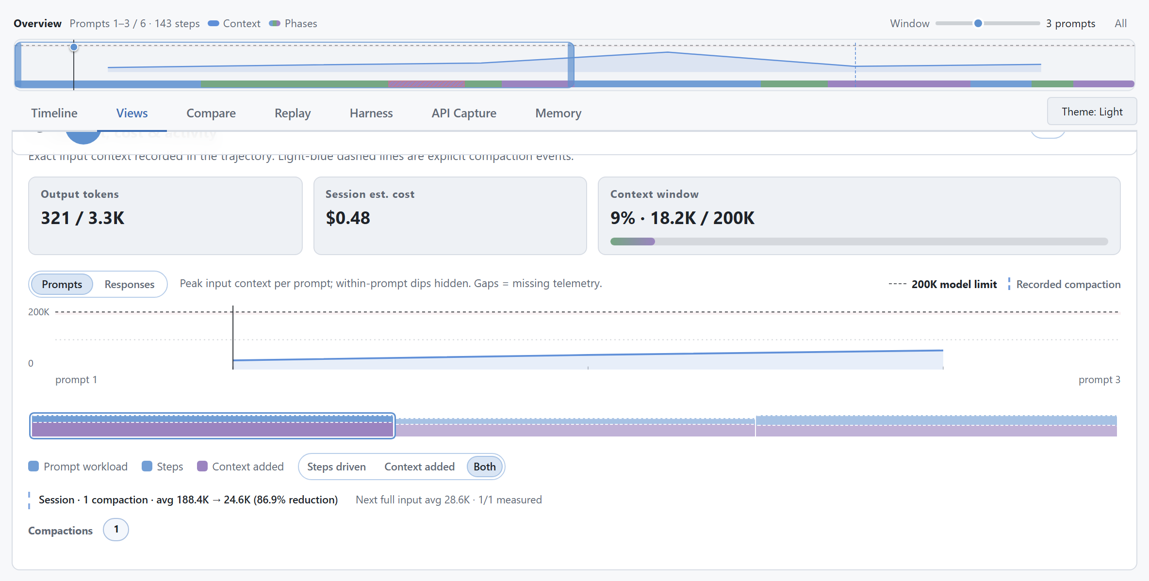
Task: Switch chart to Responses mode
Action: click(x=130, y=284)
